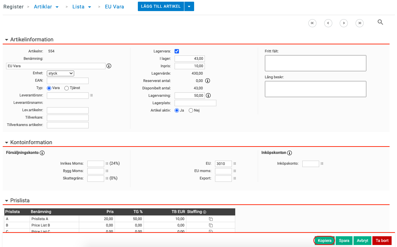Open the Lista breadcrumb dropdown
Screen dimensions: 397x247
[90, 7]
